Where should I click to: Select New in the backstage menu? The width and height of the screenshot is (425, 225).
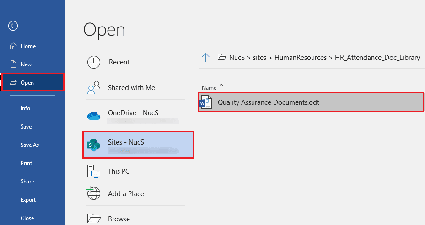tap(26, 64)
